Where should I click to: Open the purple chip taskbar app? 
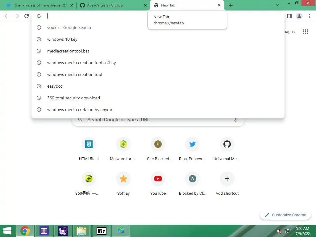[x=63, y=231]
